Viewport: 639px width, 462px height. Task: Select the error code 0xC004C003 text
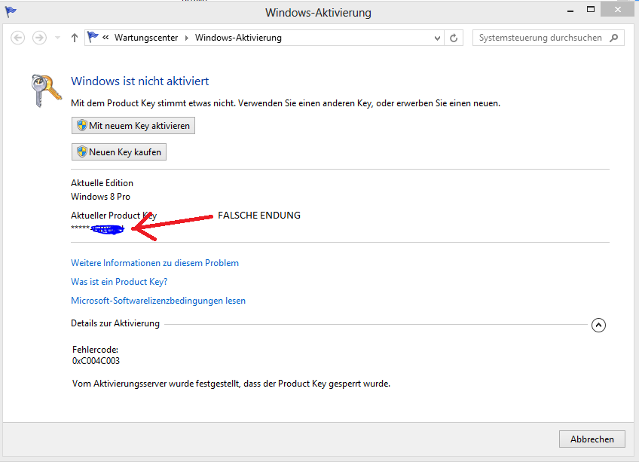96,361
